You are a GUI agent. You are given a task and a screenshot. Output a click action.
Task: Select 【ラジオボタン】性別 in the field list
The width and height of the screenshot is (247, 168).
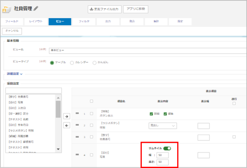[30, 131]
